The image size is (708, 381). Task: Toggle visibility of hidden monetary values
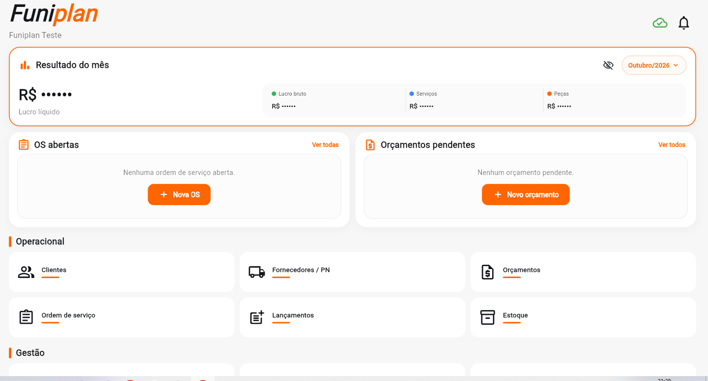coord(608,65)
